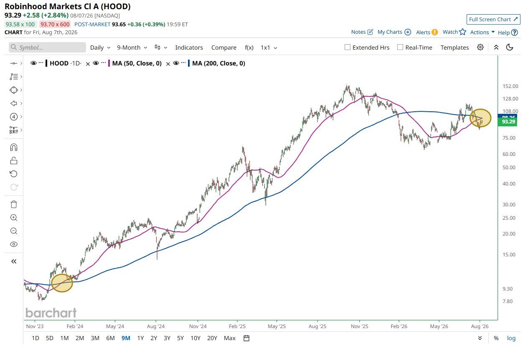Collapse the drawing toolbar with double chevron

coord(14,261)
